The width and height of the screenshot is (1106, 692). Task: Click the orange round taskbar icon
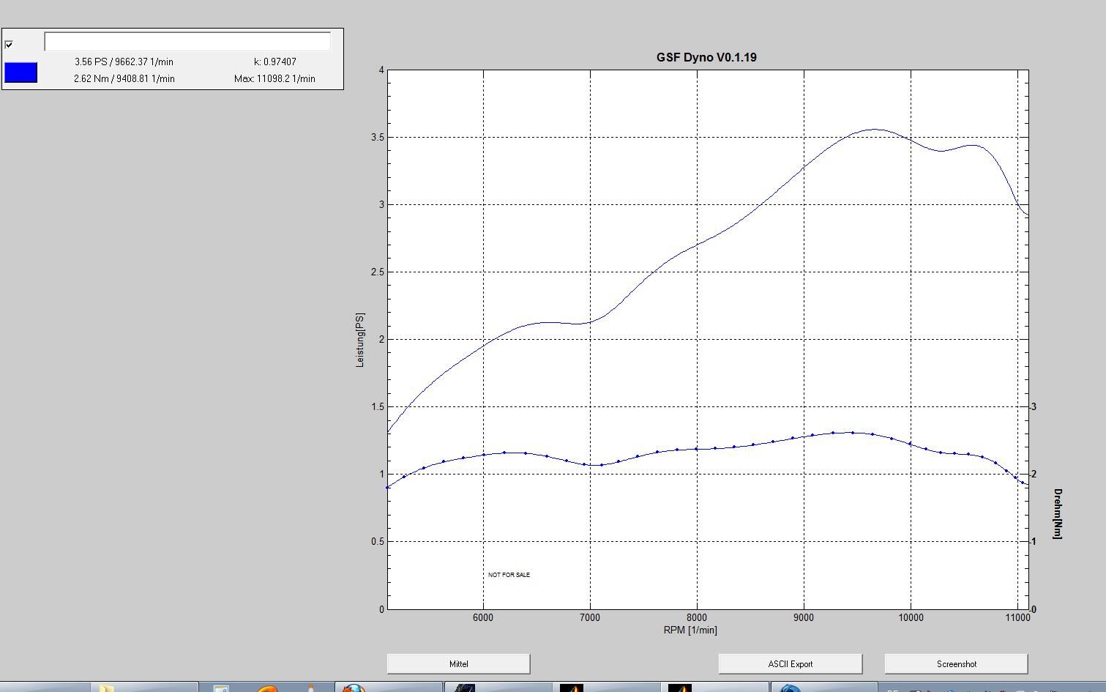tap(267, 688)
